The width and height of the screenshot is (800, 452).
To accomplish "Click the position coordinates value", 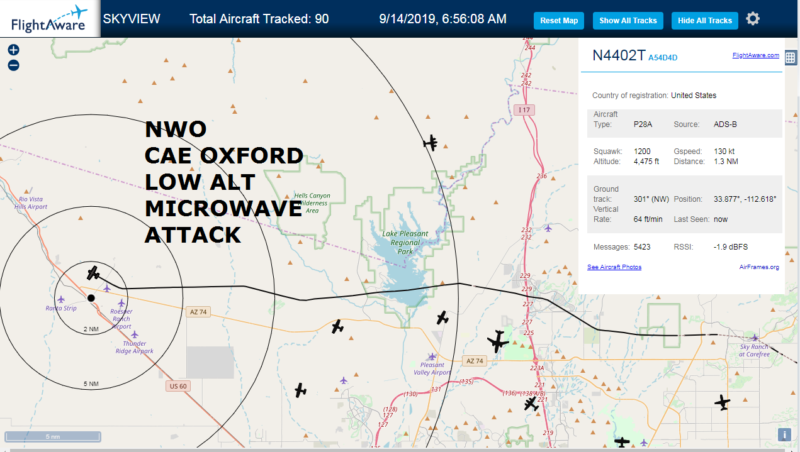I will 745,199.
